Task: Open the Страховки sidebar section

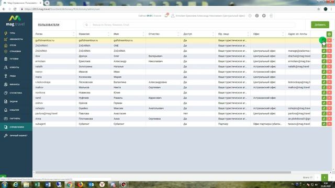Action: point(15,51)
